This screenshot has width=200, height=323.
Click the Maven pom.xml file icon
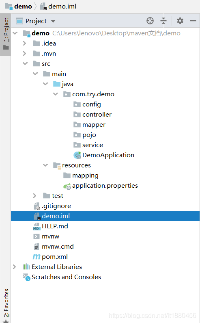[37, 257]
